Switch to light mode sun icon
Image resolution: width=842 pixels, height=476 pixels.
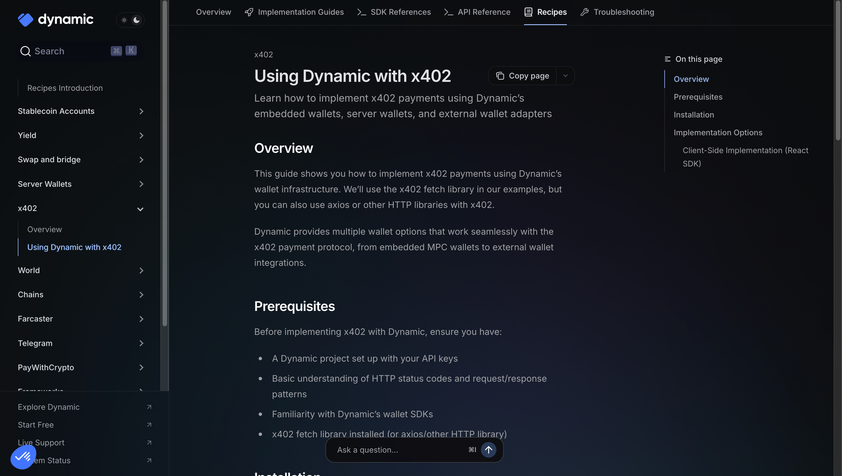[124, 20]
